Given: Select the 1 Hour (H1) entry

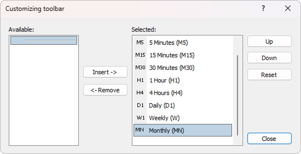Looking at the screenshot, I should (183, 80).
